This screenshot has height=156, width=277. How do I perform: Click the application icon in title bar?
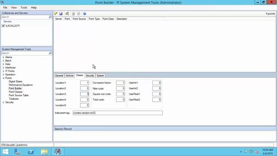coord(2,2)
